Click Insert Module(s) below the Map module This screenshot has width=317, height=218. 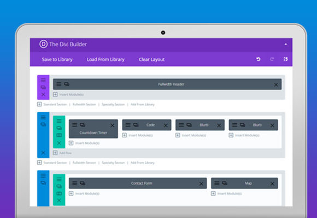tap(226, 193)
